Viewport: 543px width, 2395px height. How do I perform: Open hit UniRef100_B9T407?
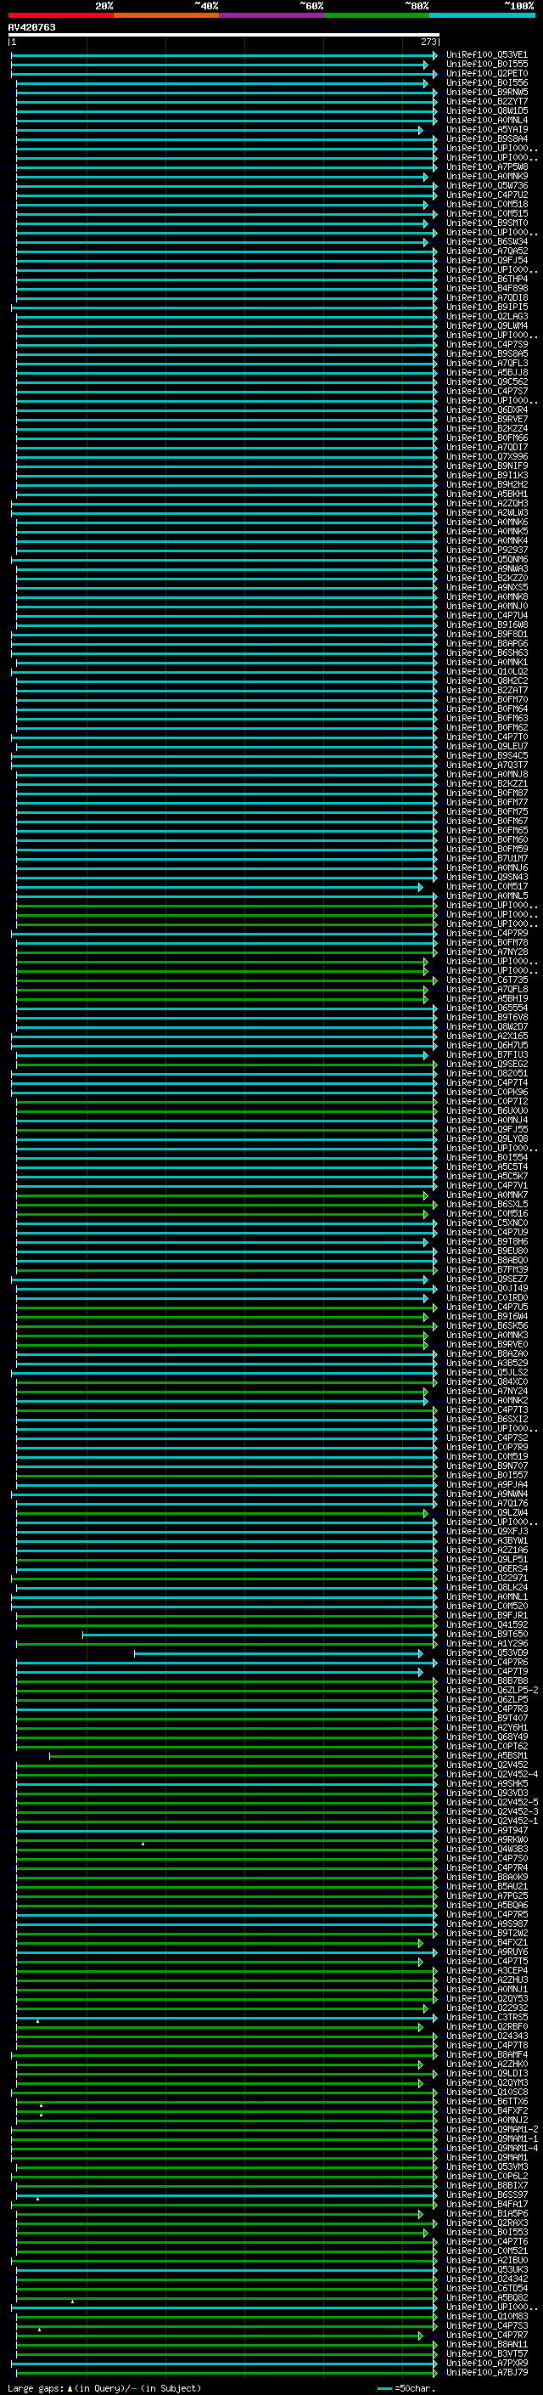click(486, 1718)
